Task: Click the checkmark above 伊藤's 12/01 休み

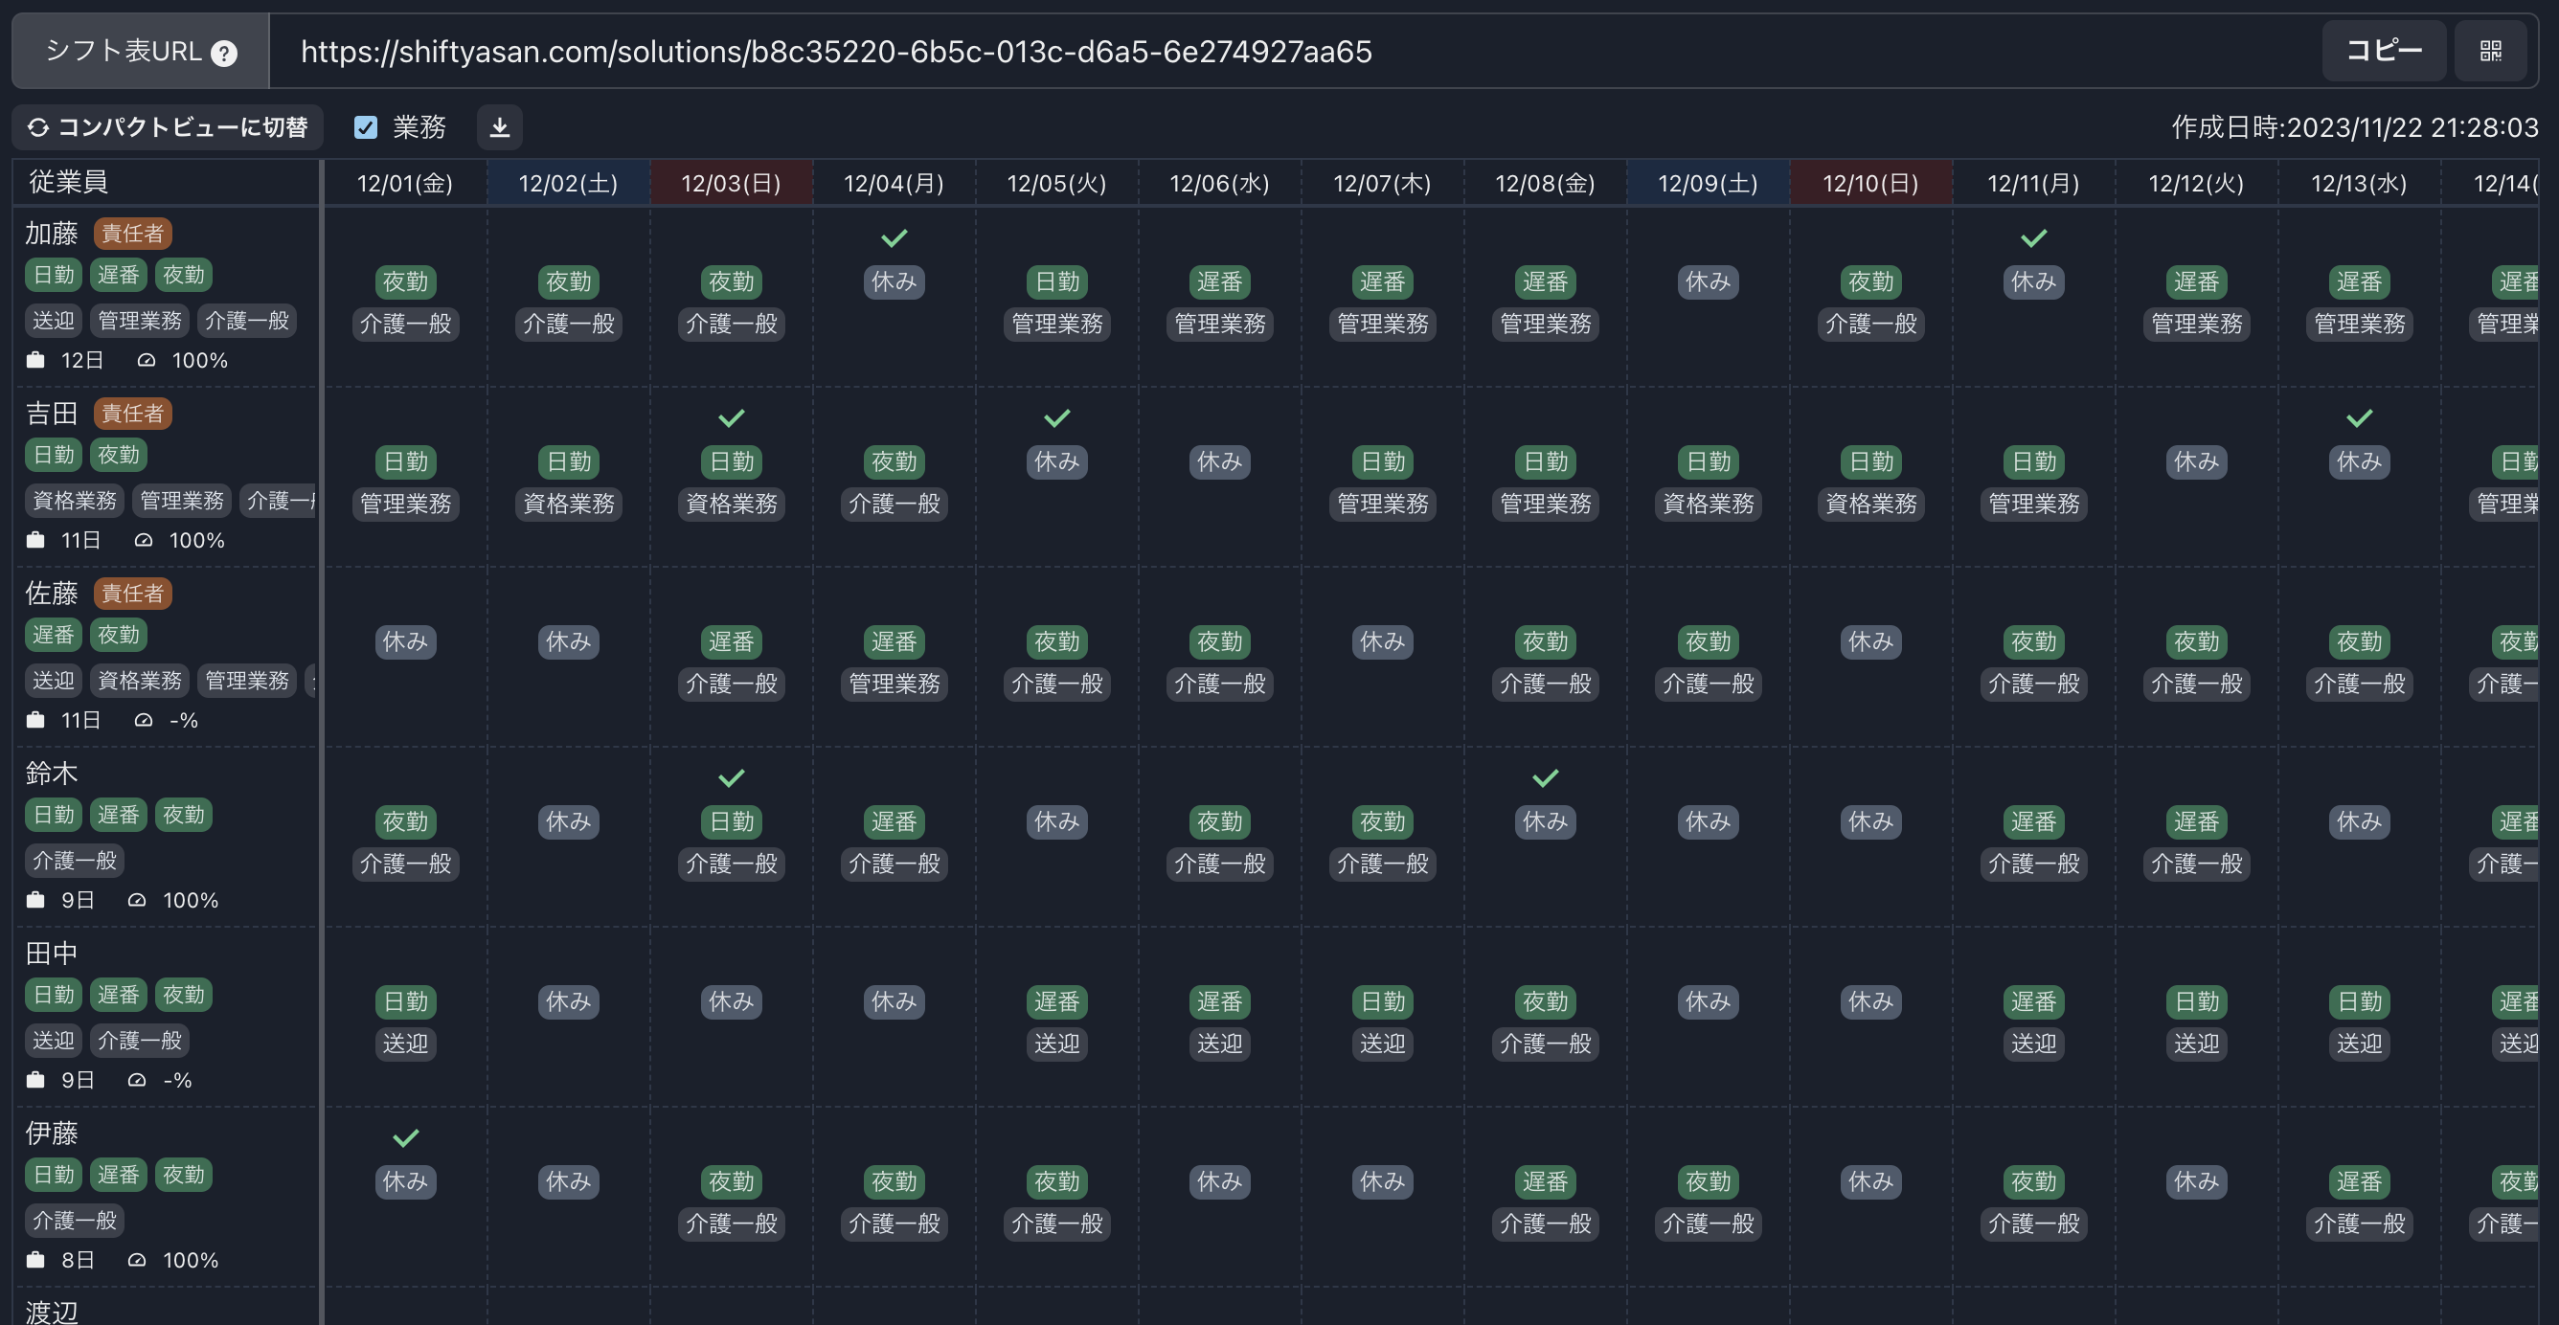Action: (405, 1137)
